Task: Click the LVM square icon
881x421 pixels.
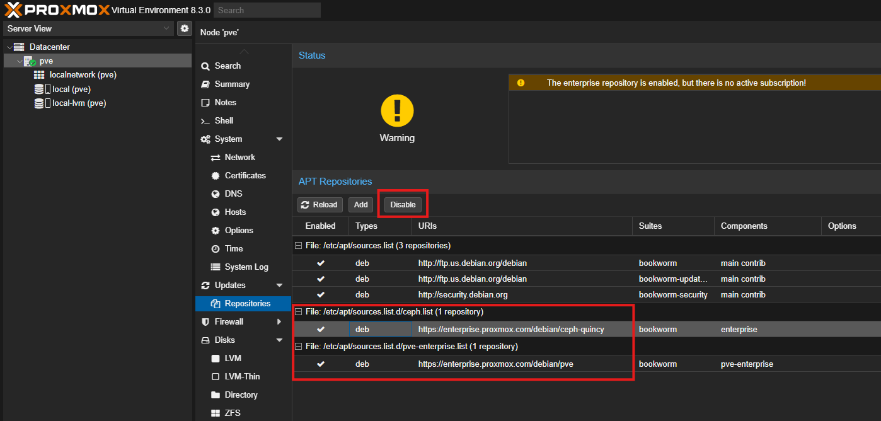Action: (x=216, y=359)
